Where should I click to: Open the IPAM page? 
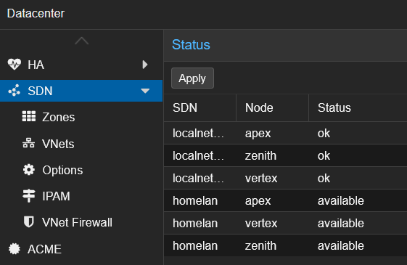tap(81, 196)
